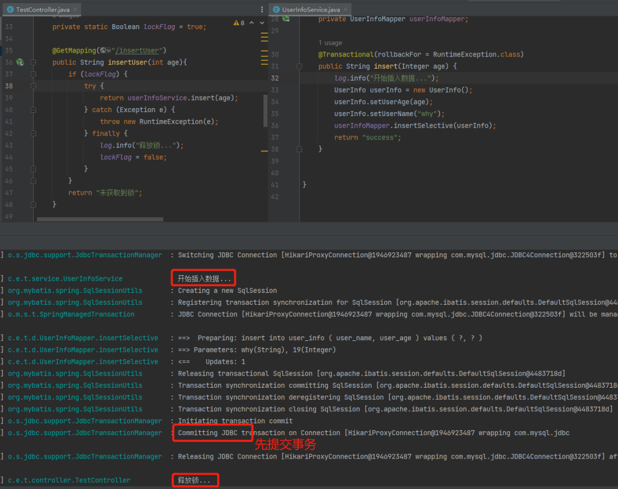This screenshot has width=618, height=489.
Task: Click the "未获取到锁" return string
Action: (x=117, y=193)
